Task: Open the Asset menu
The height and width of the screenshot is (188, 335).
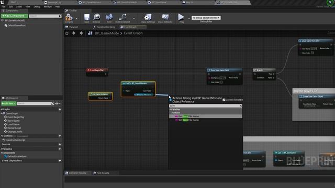Action: pos(19,7)
